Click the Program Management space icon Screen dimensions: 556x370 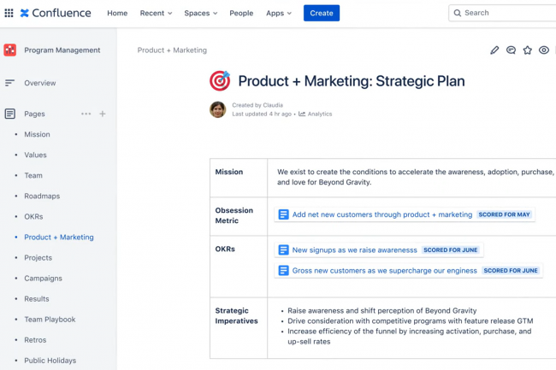[9, 50]
